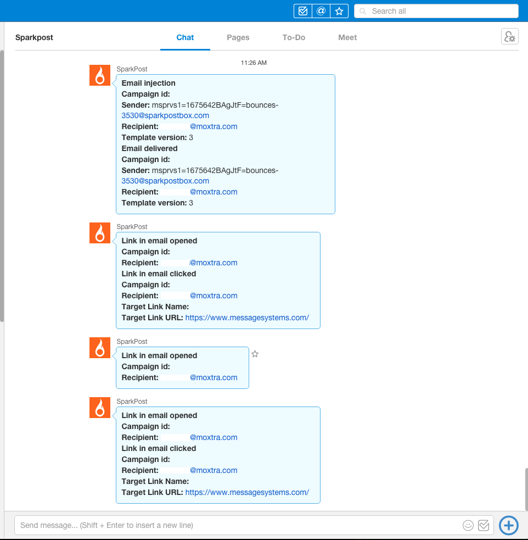Open recipient link under Link in email opened, last message

214,437
